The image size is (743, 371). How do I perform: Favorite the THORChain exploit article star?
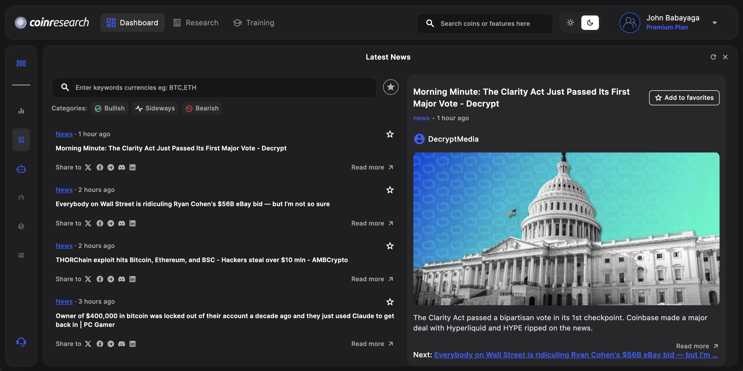pos(390,246)
